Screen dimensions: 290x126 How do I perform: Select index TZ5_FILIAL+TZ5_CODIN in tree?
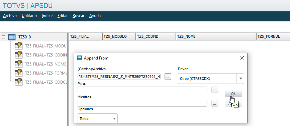(46, 55)
